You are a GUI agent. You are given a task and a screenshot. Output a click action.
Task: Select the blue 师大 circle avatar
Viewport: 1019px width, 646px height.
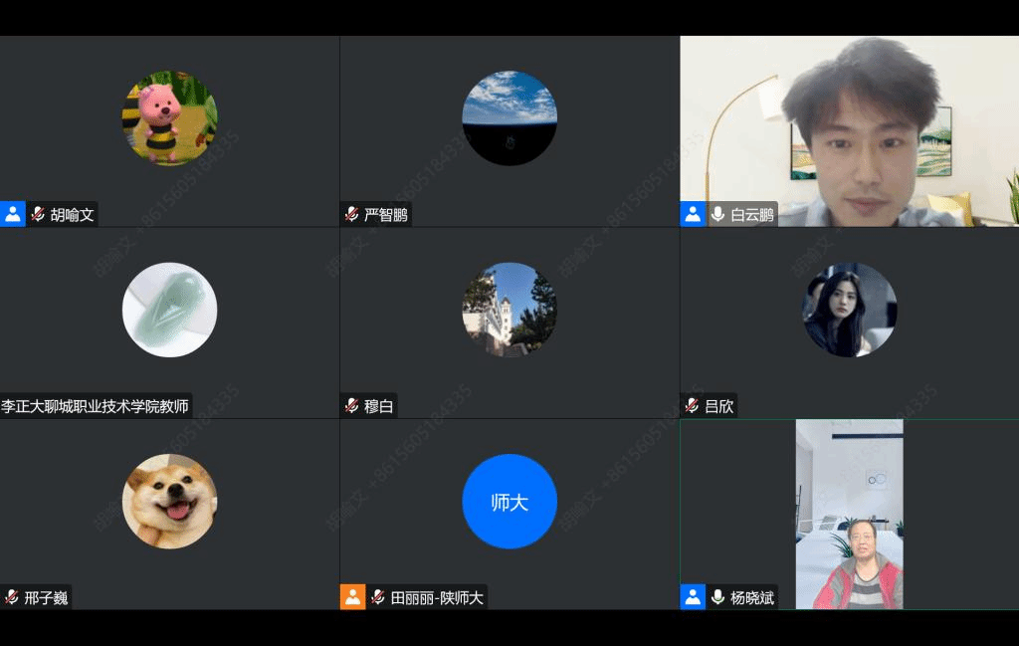coord(509,501)
